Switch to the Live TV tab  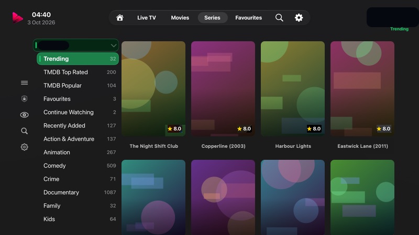(147, 18)
